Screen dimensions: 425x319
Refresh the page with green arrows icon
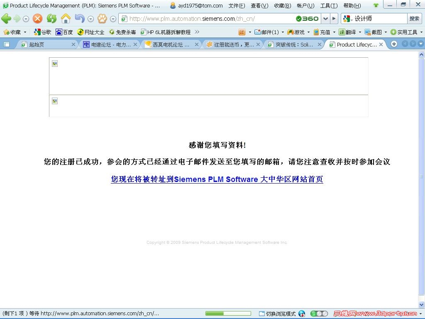51,19
